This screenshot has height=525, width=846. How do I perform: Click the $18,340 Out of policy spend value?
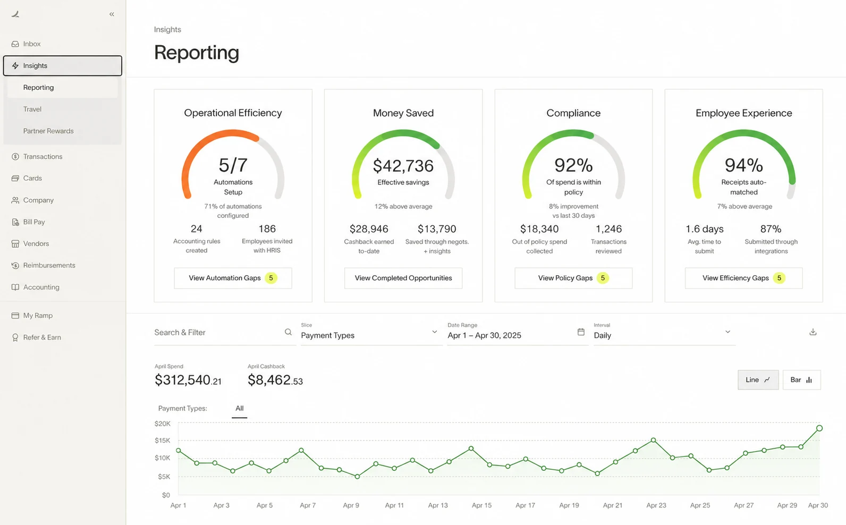(x=539, y=229)
